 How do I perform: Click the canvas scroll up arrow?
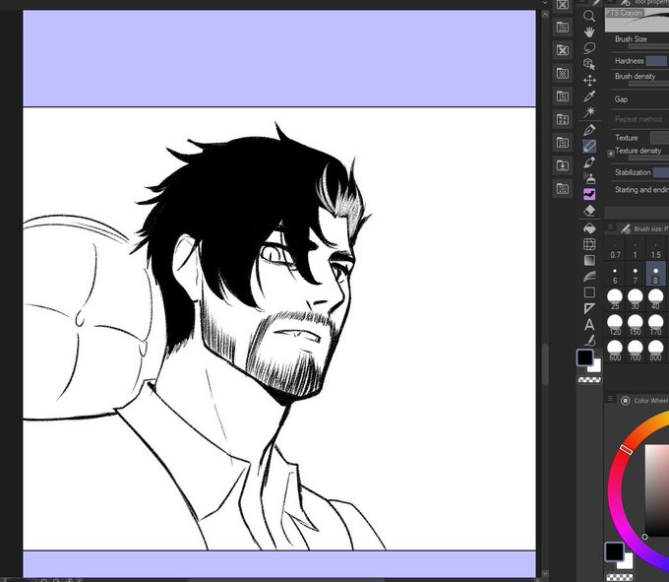[545, 14]
